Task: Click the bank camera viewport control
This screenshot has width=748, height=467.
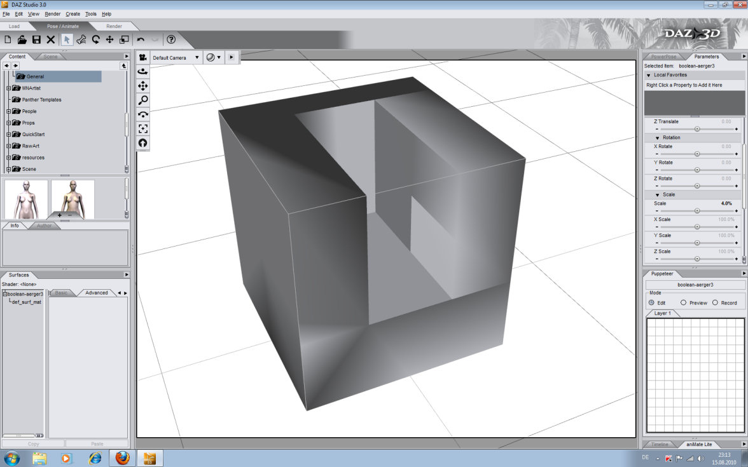Action: pos(142,114)
